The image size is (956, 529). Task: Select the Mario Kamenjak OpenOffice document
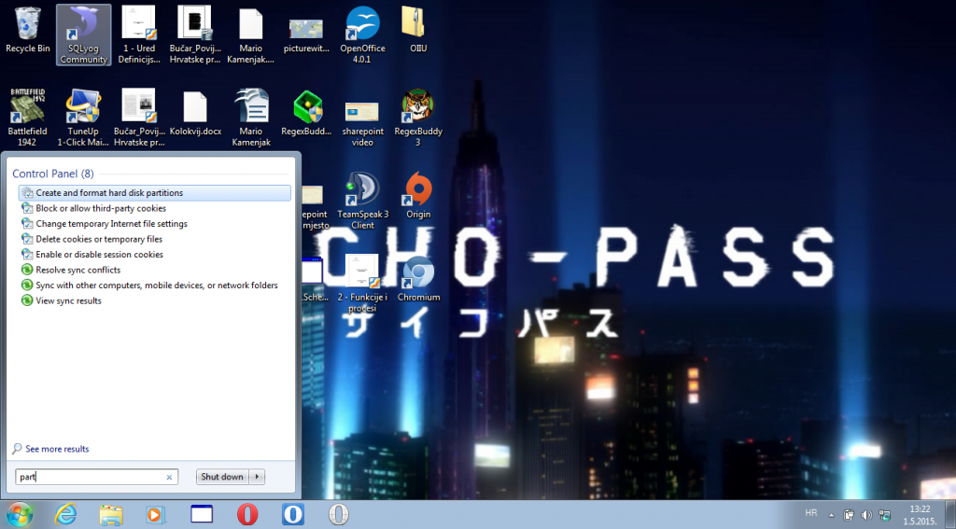coord(250,118)
